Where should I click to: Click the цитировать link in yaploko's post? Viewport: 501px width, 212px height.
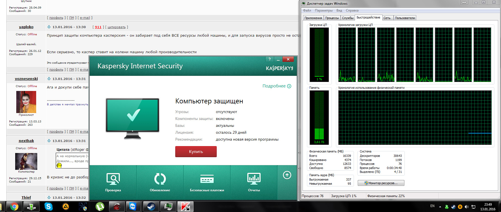pos(116,27)
